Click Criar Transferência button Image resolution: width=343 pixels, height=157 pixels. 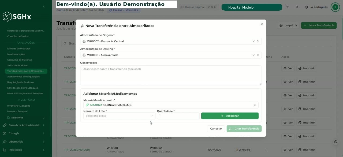click(244, 129)
